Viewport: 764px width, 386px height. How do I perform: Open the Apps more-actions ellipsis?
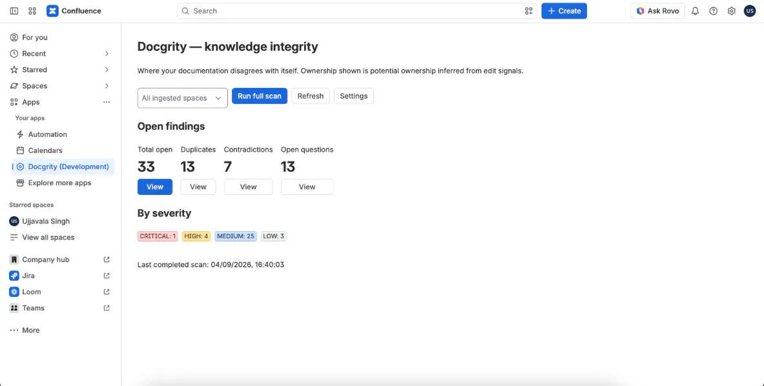[106, 102]
